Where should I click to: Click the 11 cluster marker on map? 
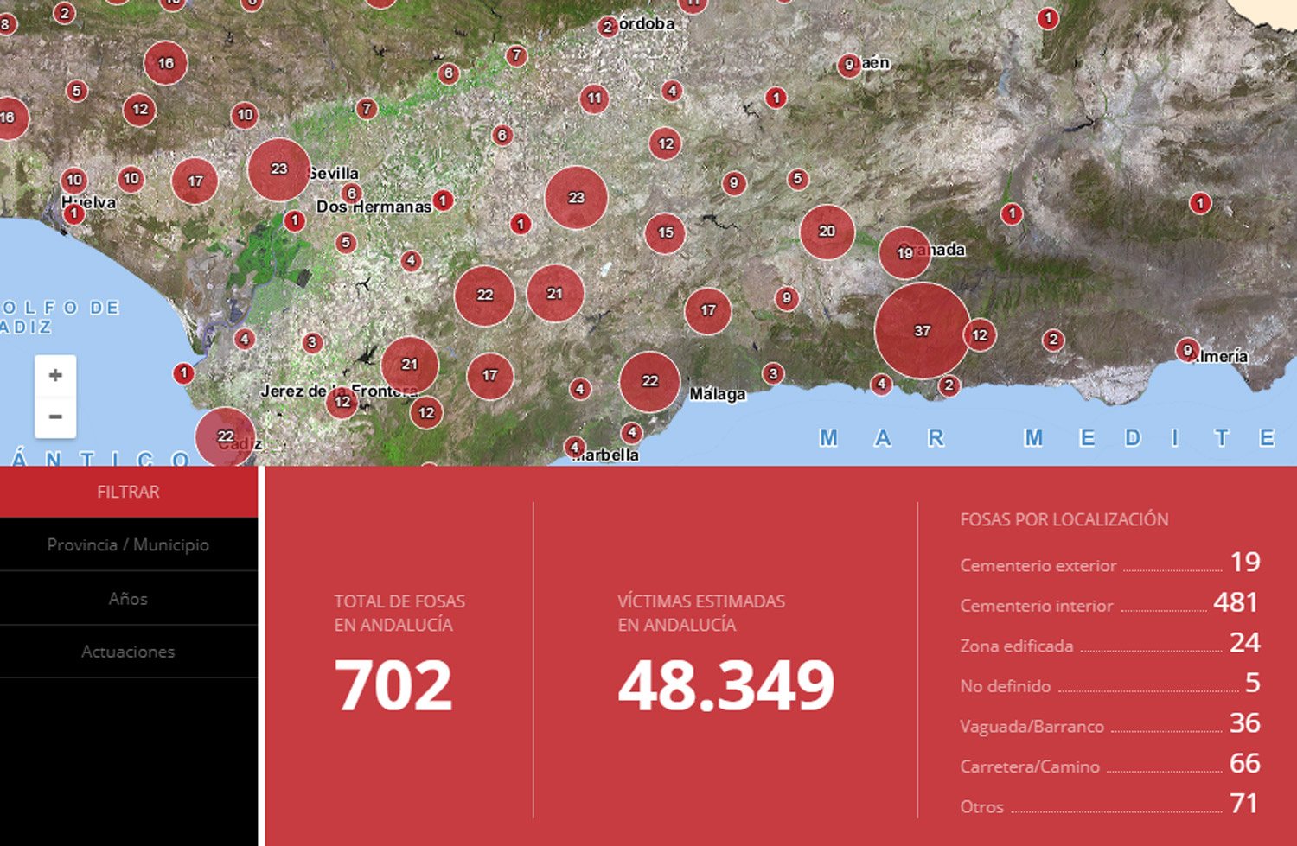(594, 99)
